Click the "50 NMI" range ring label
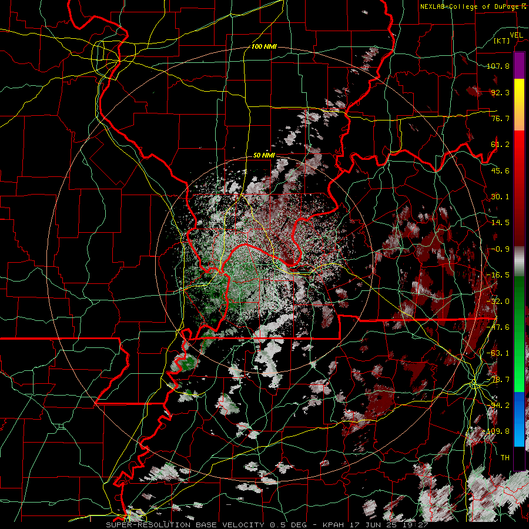 (x=264, y=156)
